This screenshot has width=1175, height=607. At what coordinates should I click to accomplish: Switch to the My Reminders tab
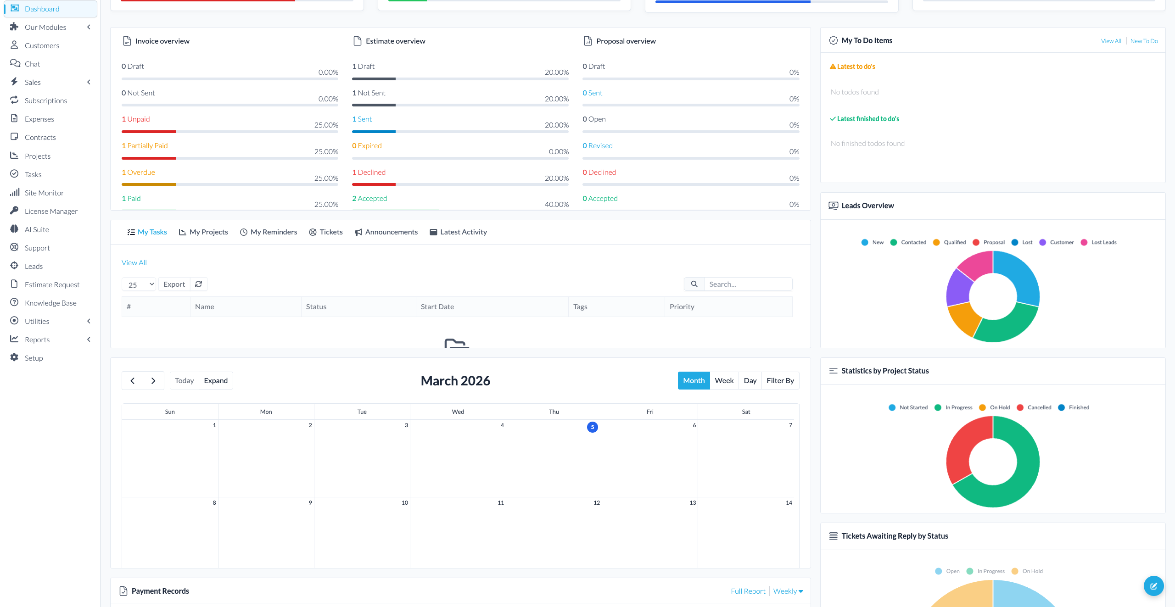pyautogui.click(x=269, y=232)
